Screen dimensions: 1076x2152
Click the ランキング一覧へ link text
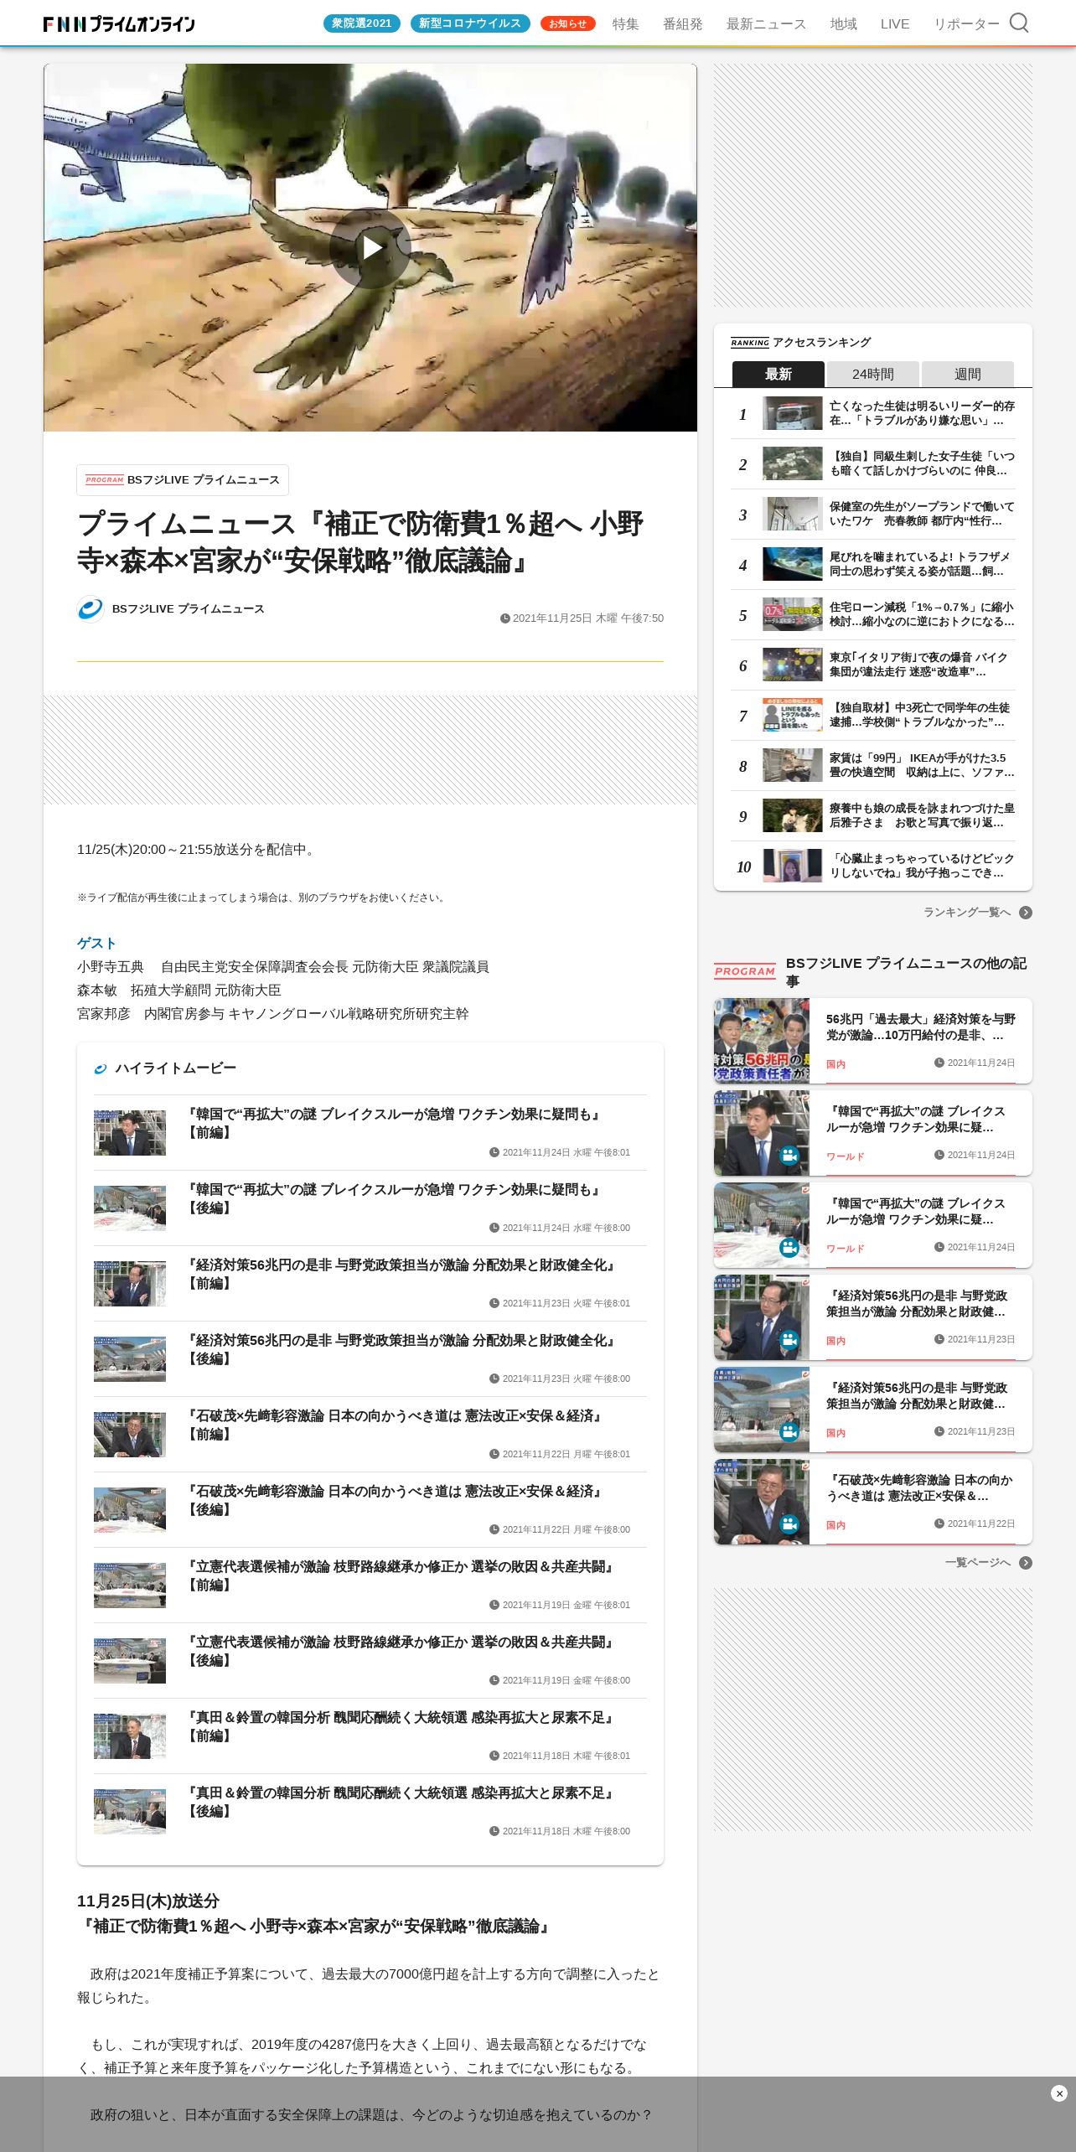coord(966,913)
